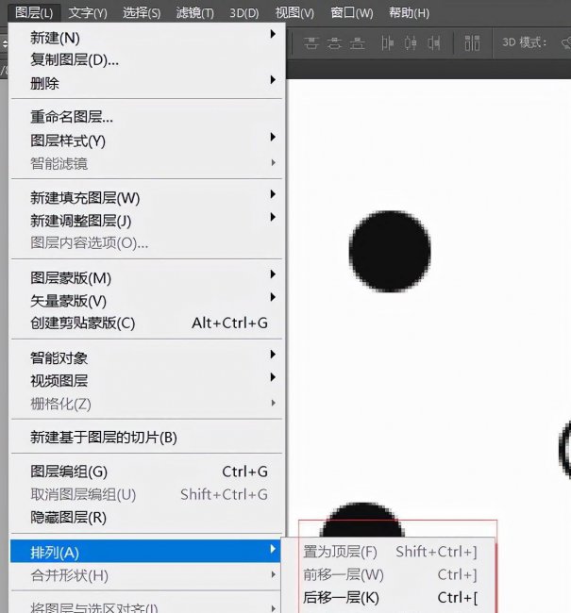
Task: Choose 重命名图层... menu entry
Action: (146, 117)
